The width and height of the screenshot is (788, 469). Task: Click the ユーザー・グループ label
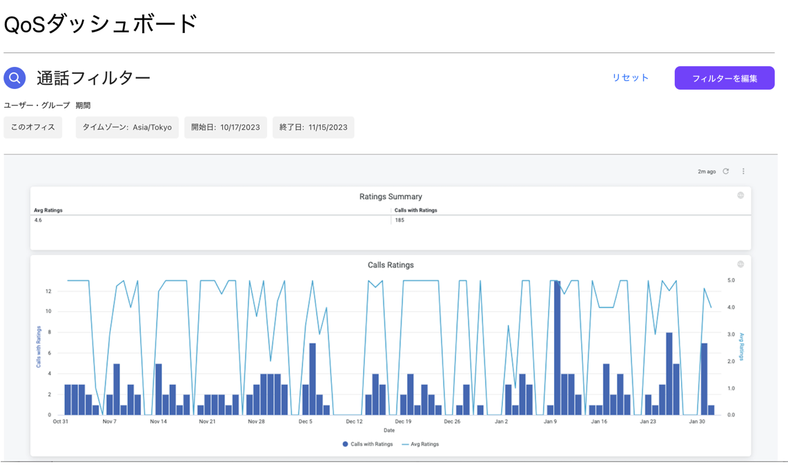pyautogui.click(x=37, y=106)
